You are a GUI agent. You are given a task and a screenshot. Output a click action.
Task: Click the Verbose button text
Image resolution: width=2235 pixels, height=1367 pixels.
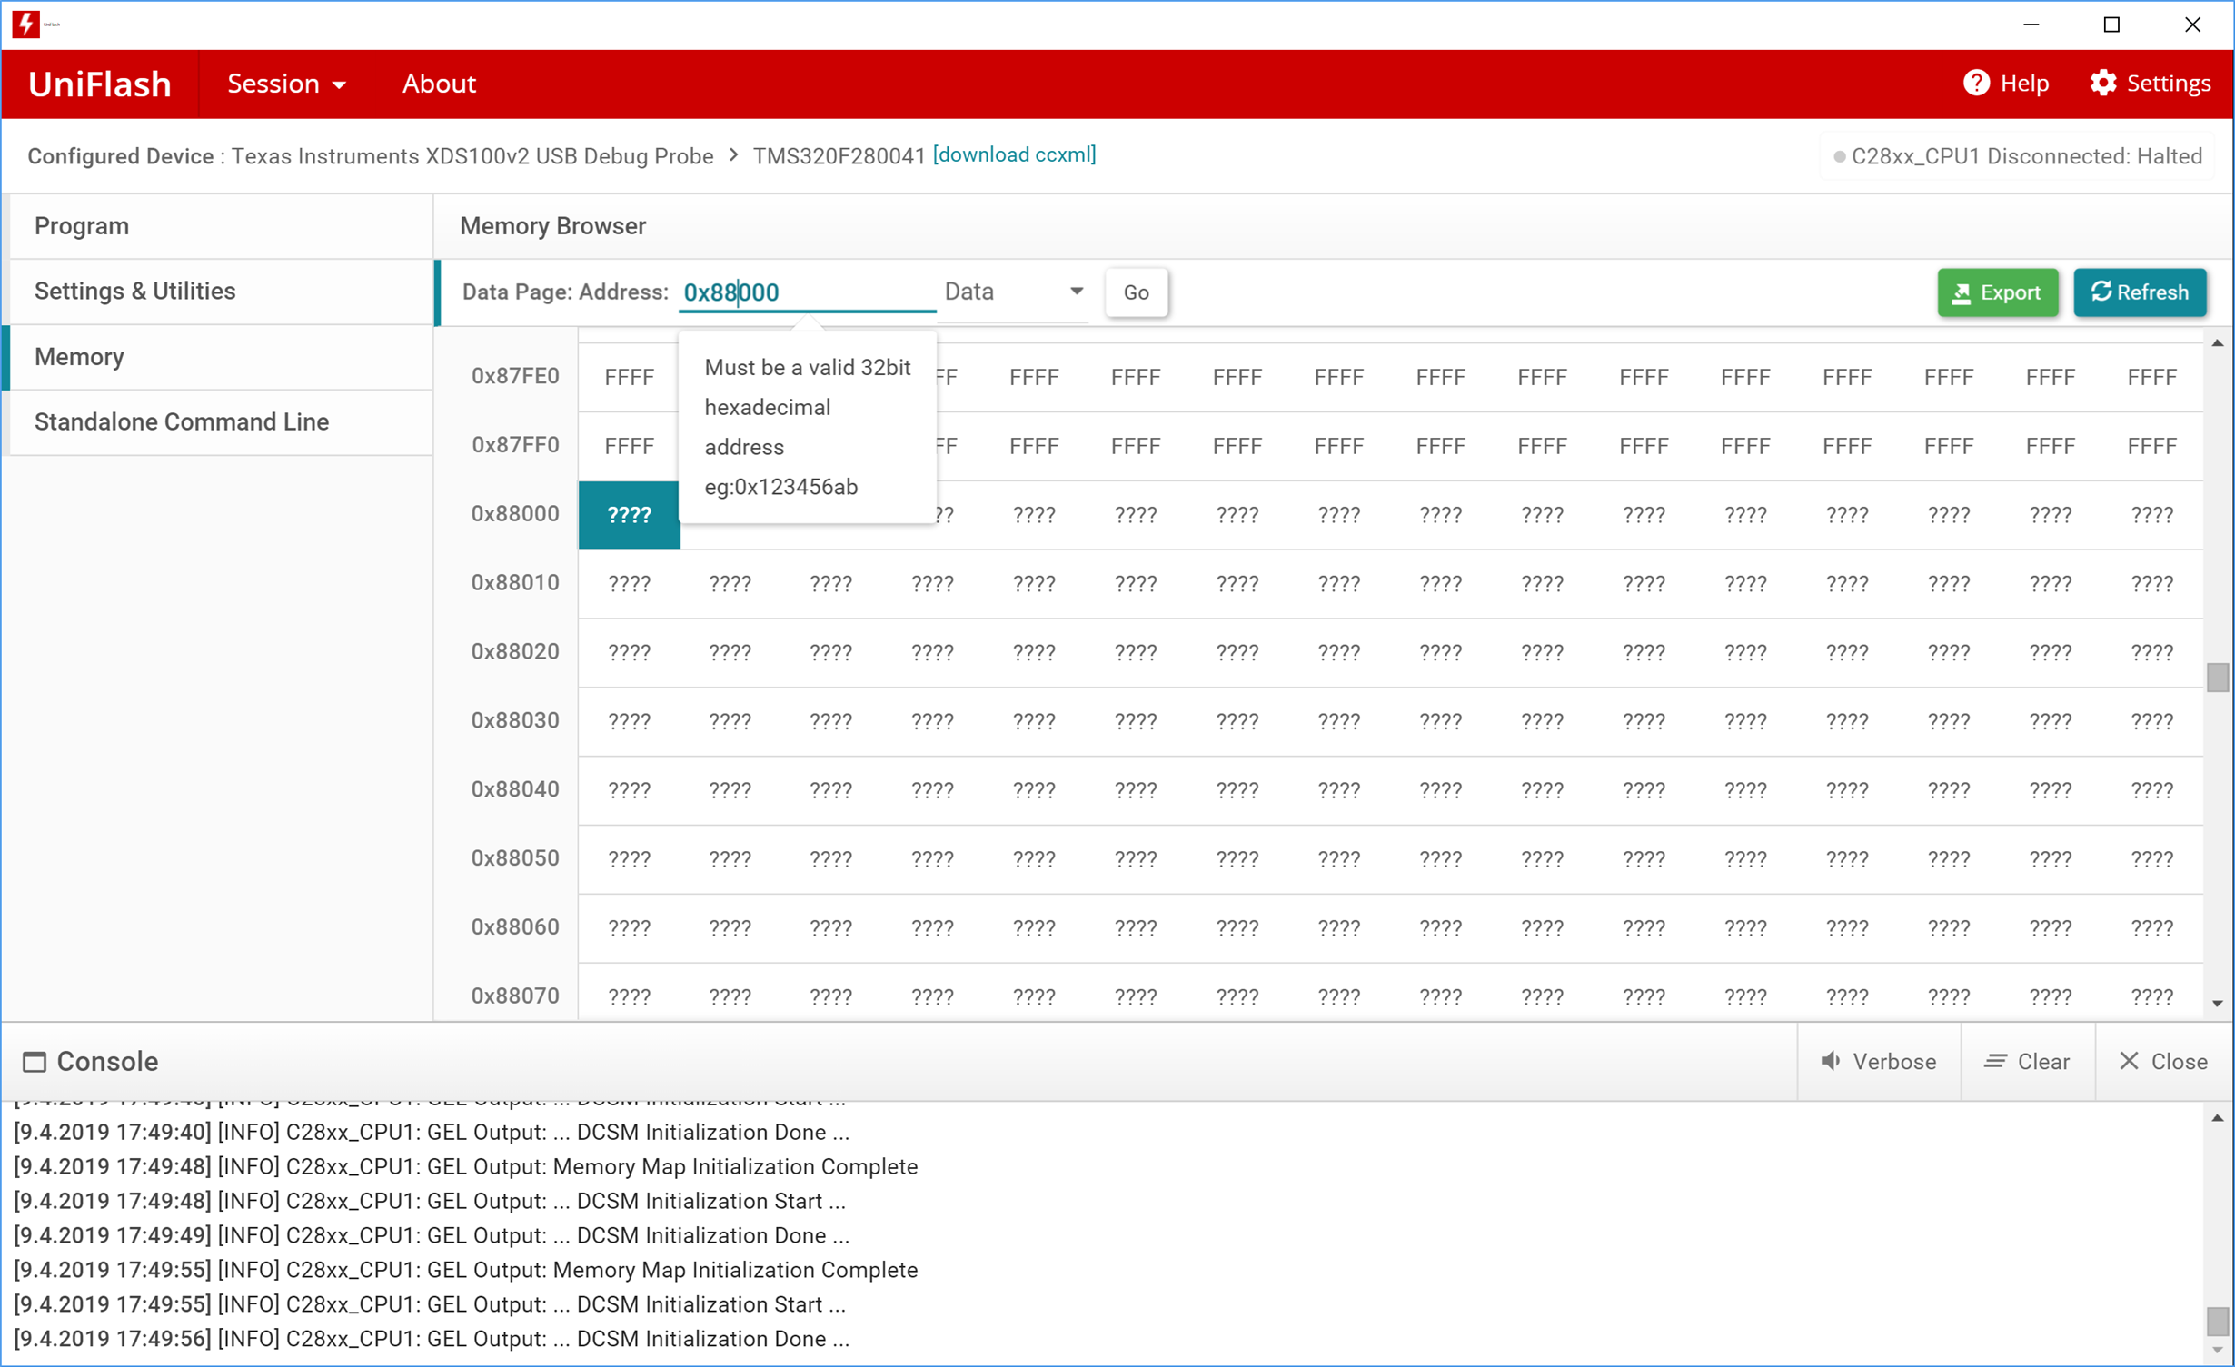[1894, 1061]
